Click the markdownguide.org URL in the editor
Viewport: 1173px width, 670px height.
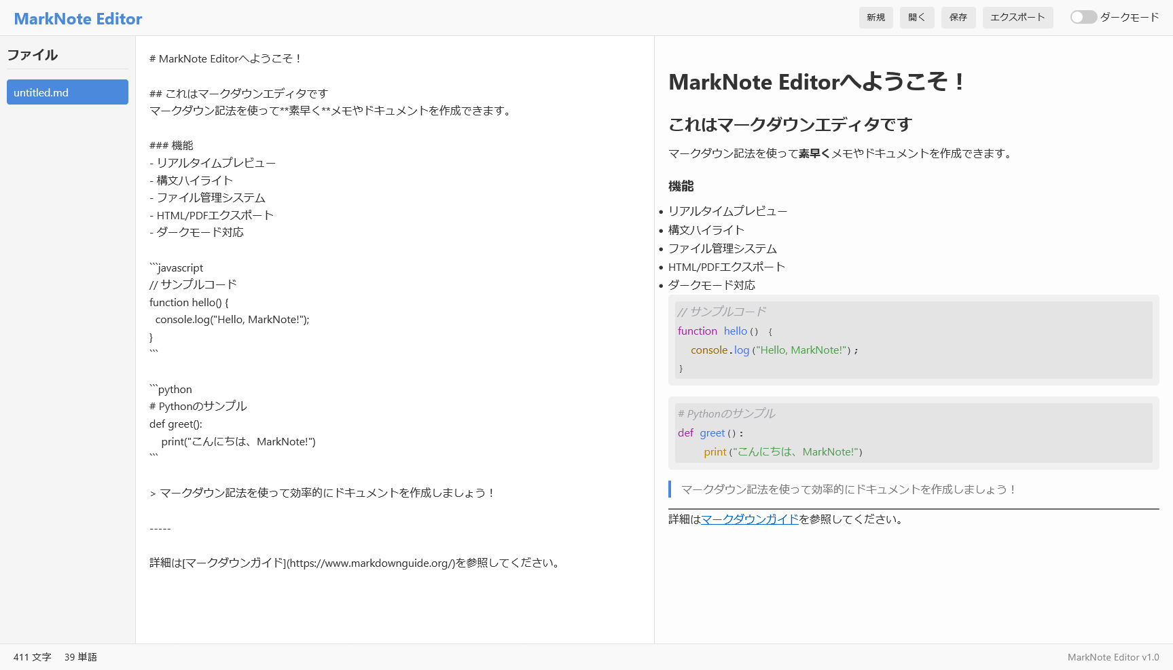[371, 563]
